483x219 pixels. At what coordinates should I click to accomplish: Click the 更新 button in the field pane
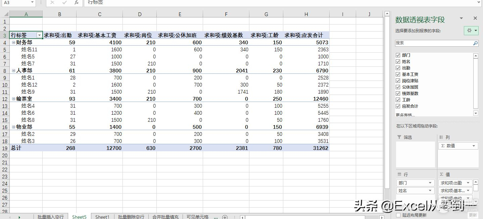point(473,215)
